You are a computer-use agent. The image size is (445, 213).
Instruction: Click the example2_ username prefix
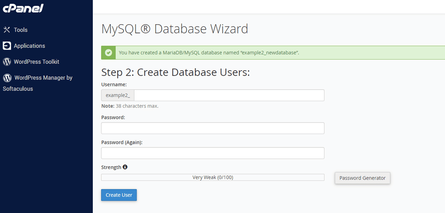pyautogui.click(x=118, y=95)
